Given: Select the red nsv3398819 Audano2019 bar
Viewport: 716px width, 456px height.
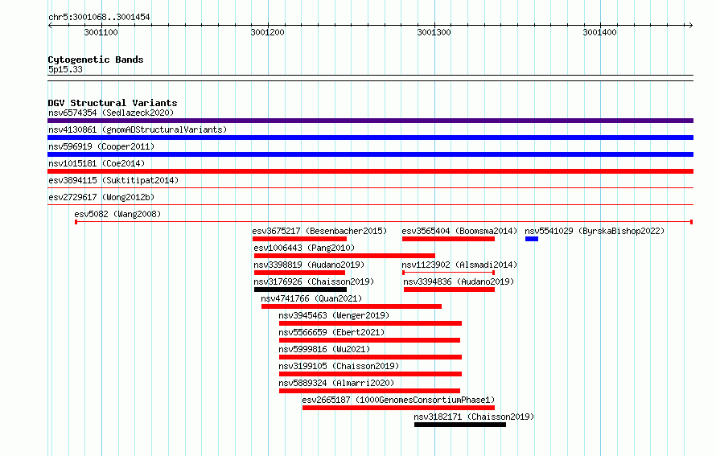Looking at the screenshot, I should coord(299,273).
